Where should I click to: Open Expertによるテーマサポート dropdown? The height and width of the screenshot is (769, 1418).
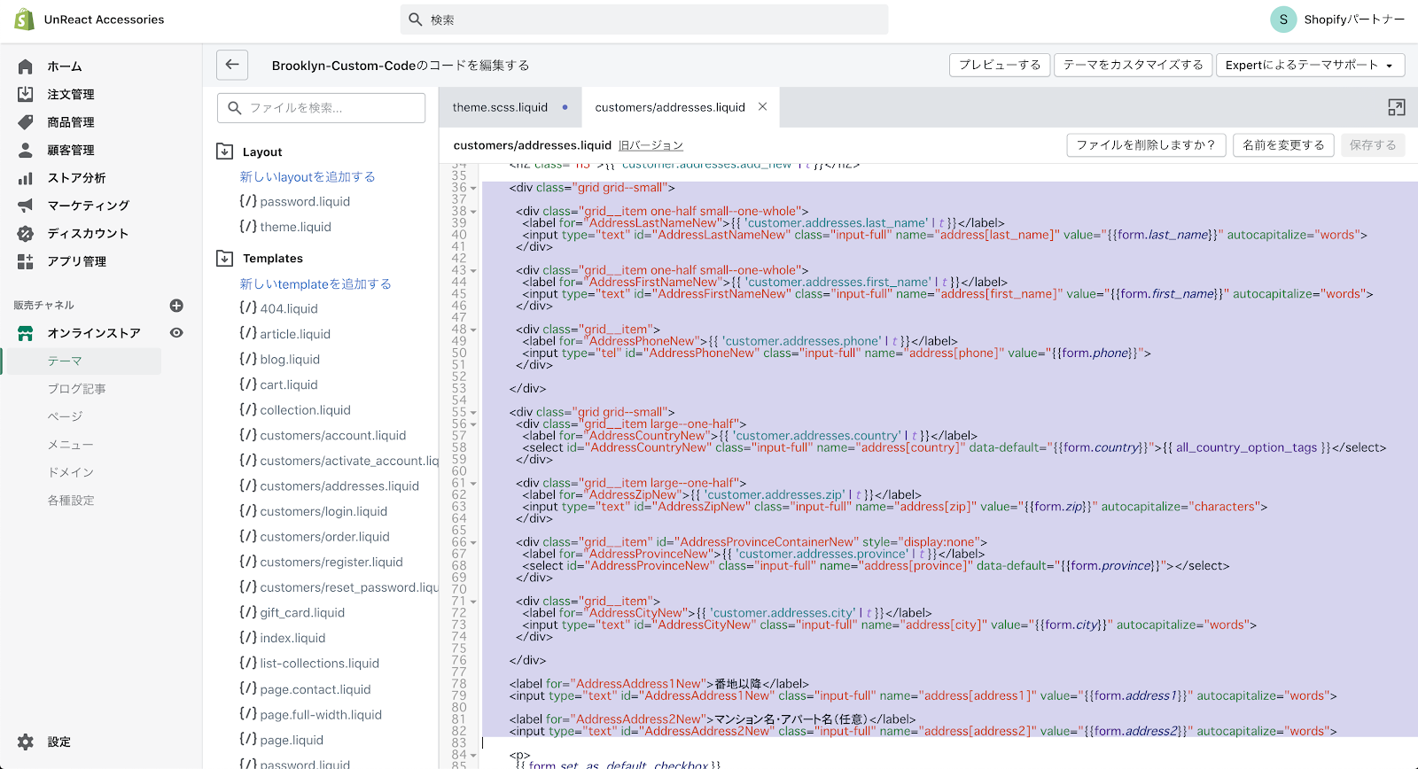(1309, 65)
